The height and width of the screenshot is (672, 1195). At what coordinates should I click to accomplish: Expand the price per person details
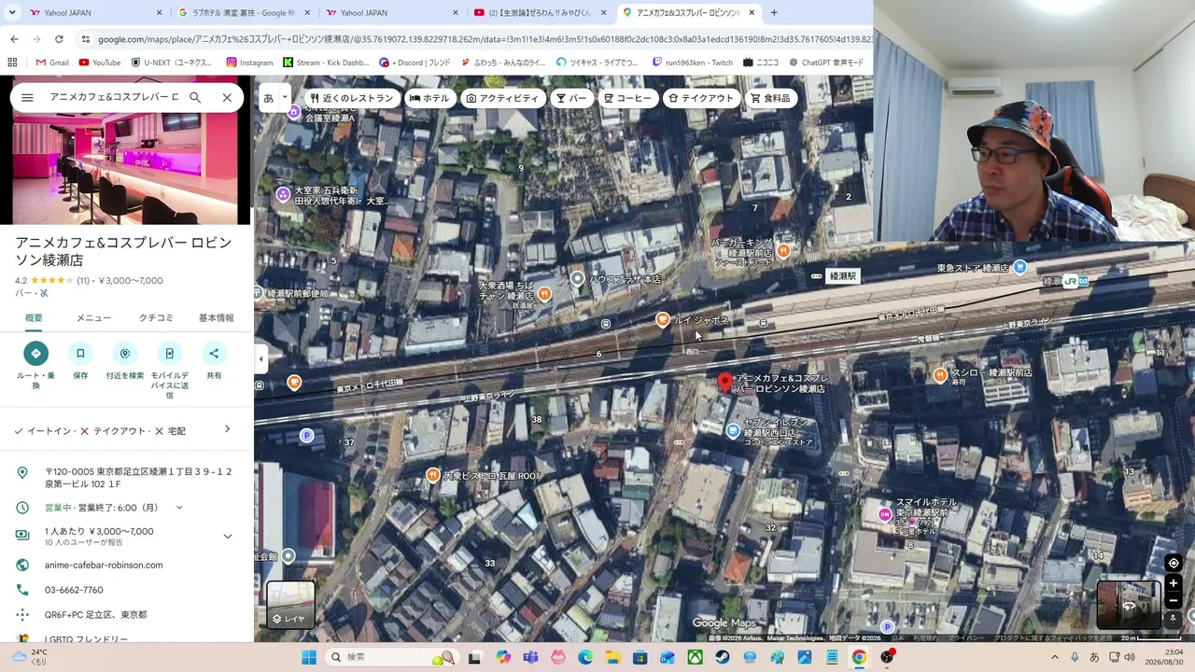point(227,537)
